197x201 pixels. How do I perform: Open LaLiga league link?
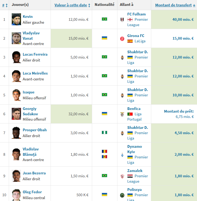tap(140, 41)
